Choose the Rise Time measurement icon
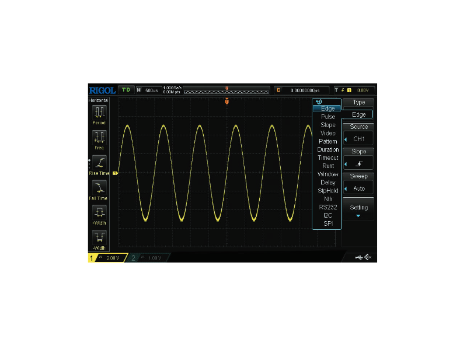 pos(99,162)
